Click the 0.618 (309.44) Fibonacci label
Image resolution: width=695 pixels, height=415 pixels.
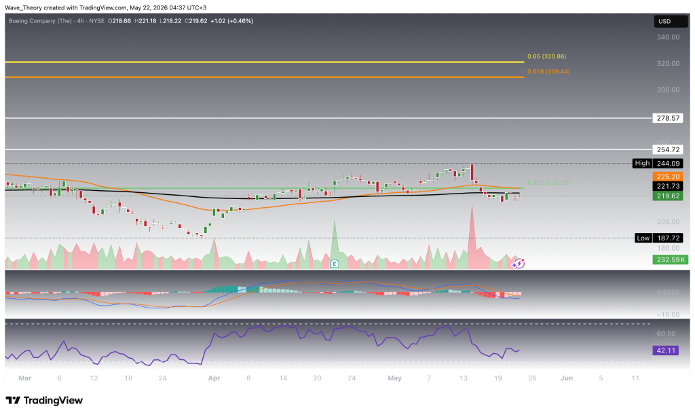point(548,71)
